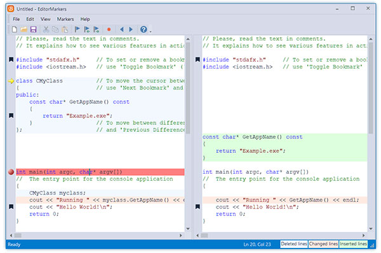Expand the toolbar options dropdown arrow
Screen dimensions: 381x253
click(150, 31)
